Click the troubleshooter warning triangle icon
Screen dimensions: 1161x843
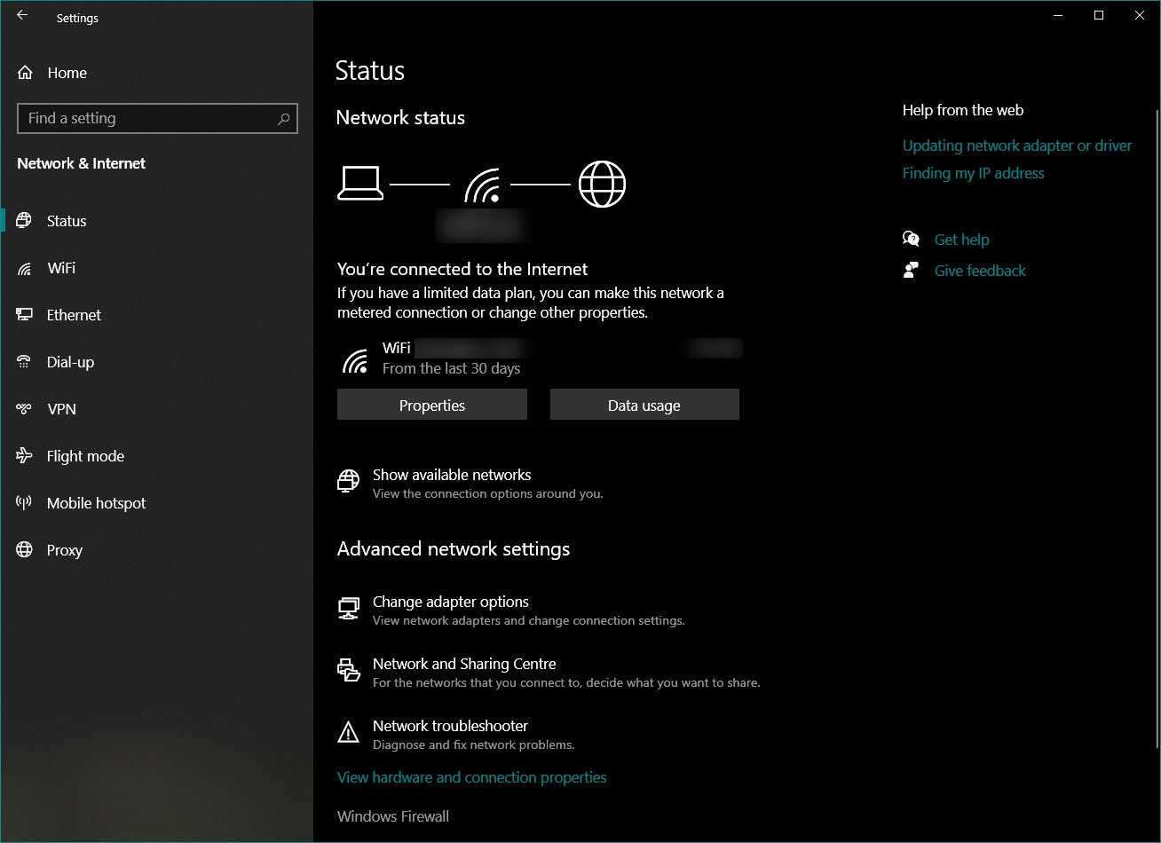[x=349, y=732]
